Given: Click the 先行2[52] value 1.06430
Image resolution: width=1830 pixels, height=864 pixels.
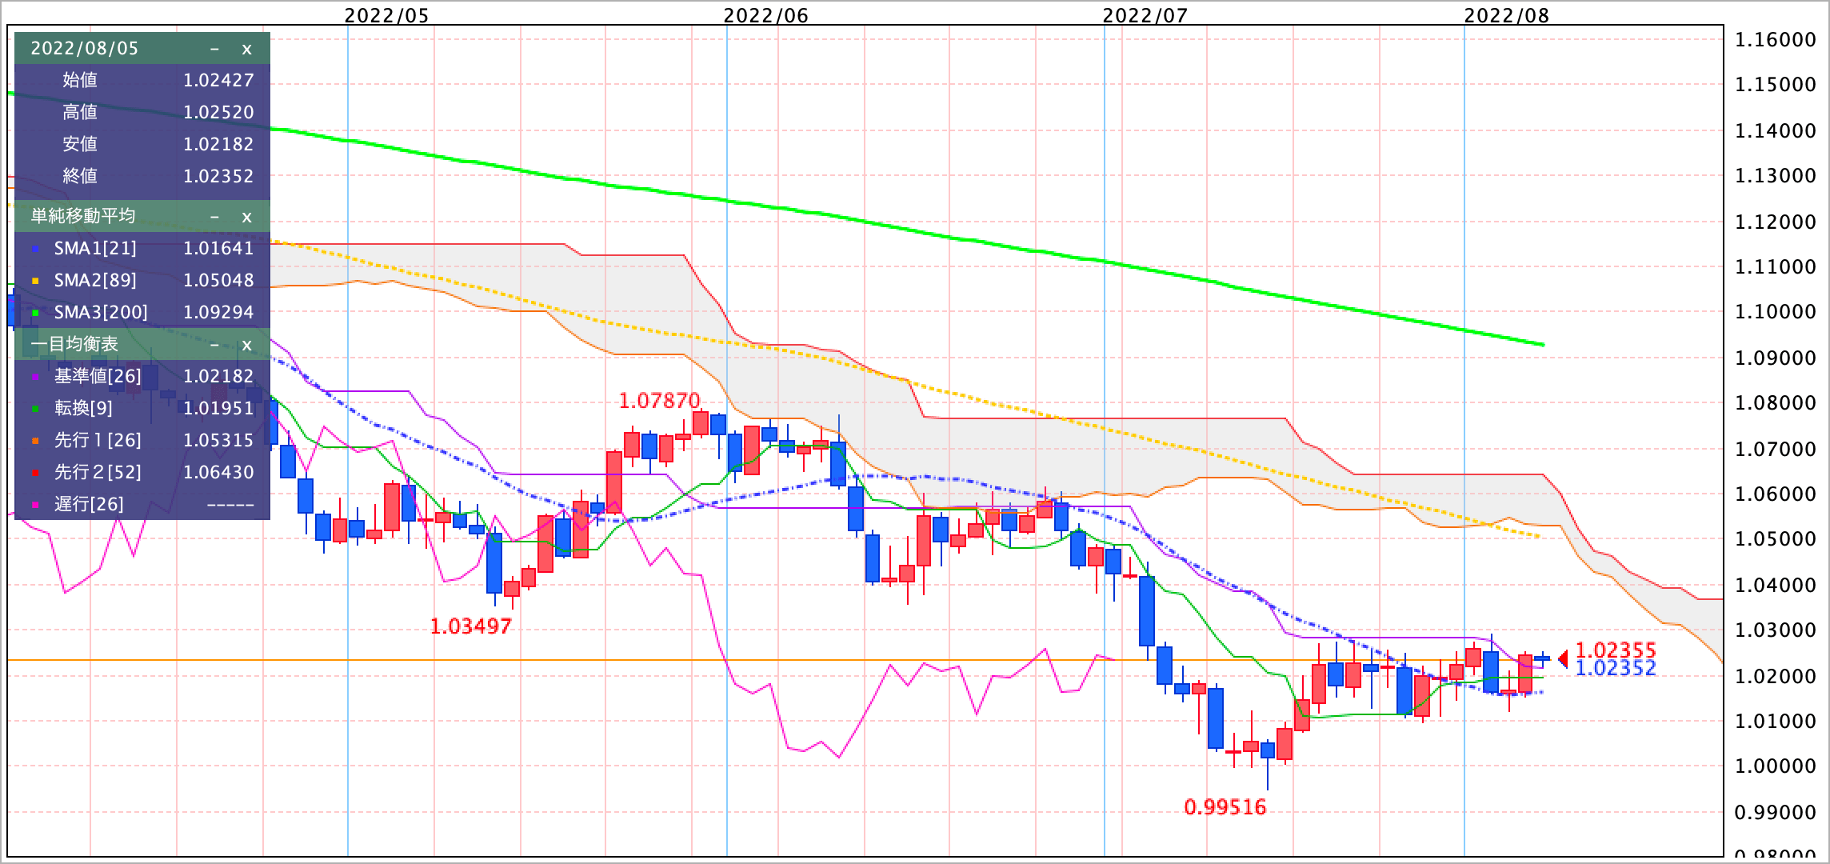Looking at the screenshot, I should [x=218, y=472].
